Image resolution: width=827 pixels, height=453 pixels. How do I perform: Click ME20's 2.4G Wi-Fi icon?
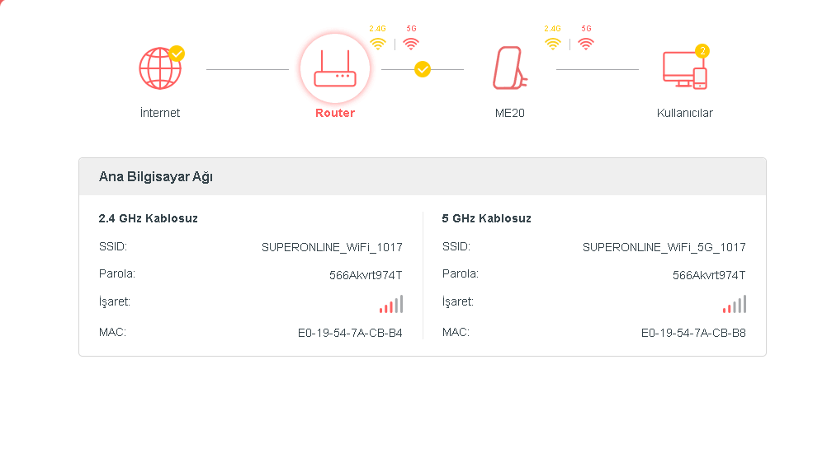[x=552, y=44]
